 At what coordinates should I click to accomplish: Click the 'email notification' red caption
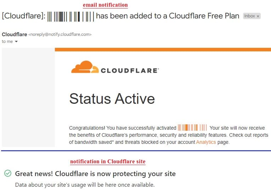click(105, 5)
